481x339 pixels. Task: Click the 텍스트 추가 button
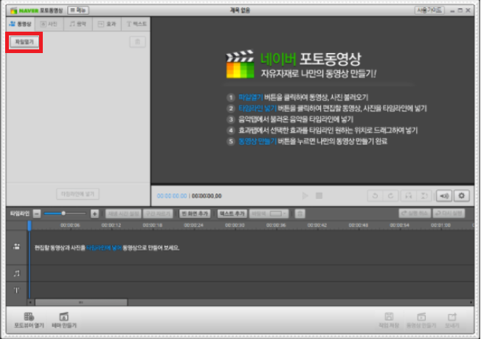pyautogui.click(x=232, y=214)
